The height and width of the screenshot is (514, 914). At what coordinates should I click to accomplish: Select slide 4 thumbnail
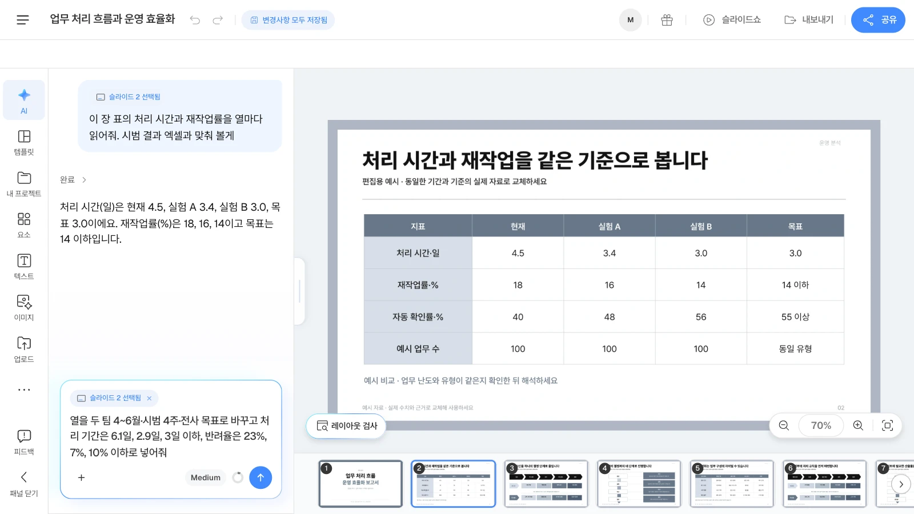pyautogui.click(x=639, y=484)
